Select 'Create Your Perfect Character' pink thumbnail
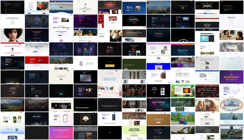 point(61,133)
